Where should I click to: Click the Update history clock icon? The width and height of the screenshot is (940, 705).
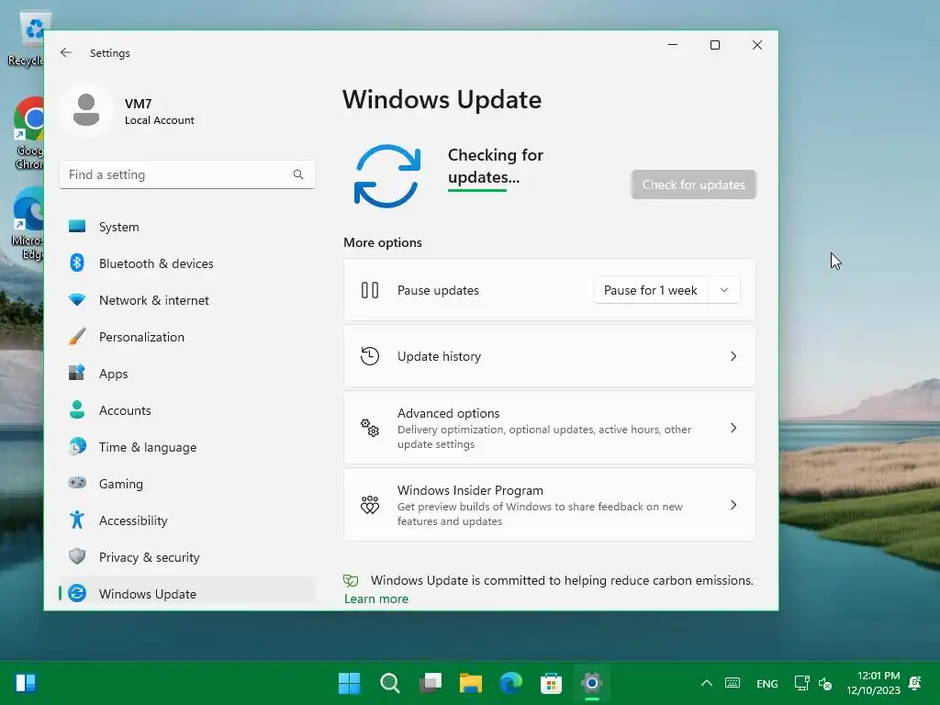[x=370, y=356]
